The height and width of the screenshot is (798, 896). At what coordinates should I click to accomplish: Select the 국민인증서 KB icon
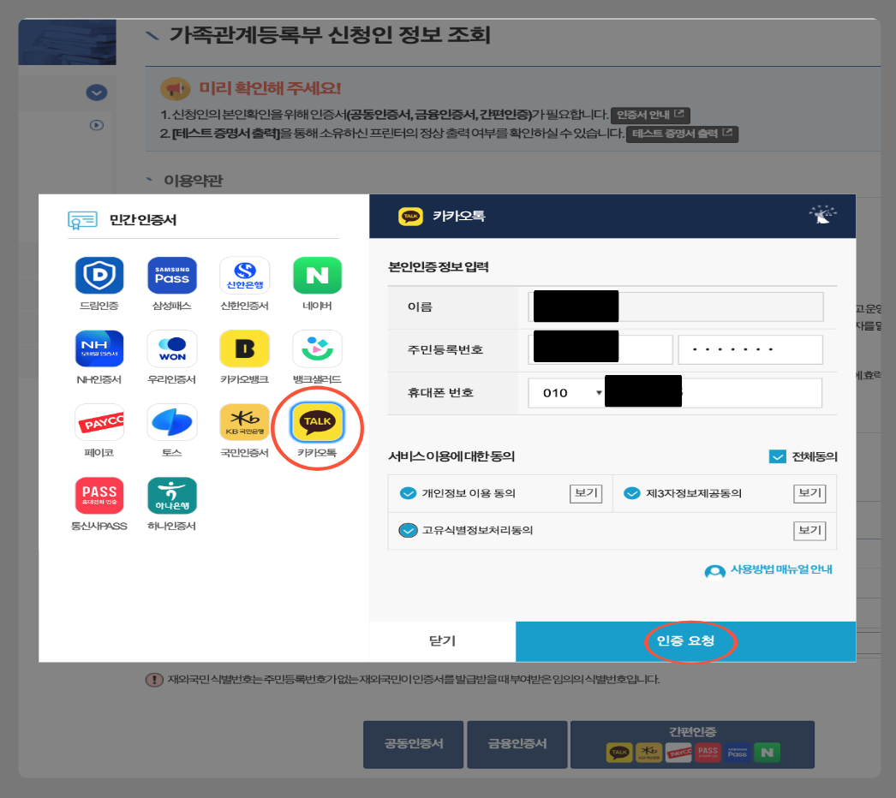coord(245,422)
